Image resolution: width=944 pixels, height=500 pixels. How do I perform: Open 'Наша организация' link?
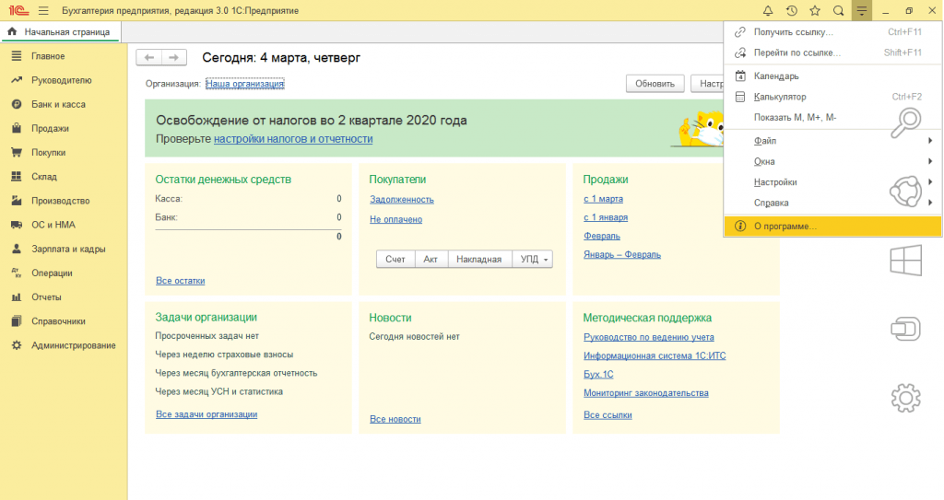click(244, 84)
